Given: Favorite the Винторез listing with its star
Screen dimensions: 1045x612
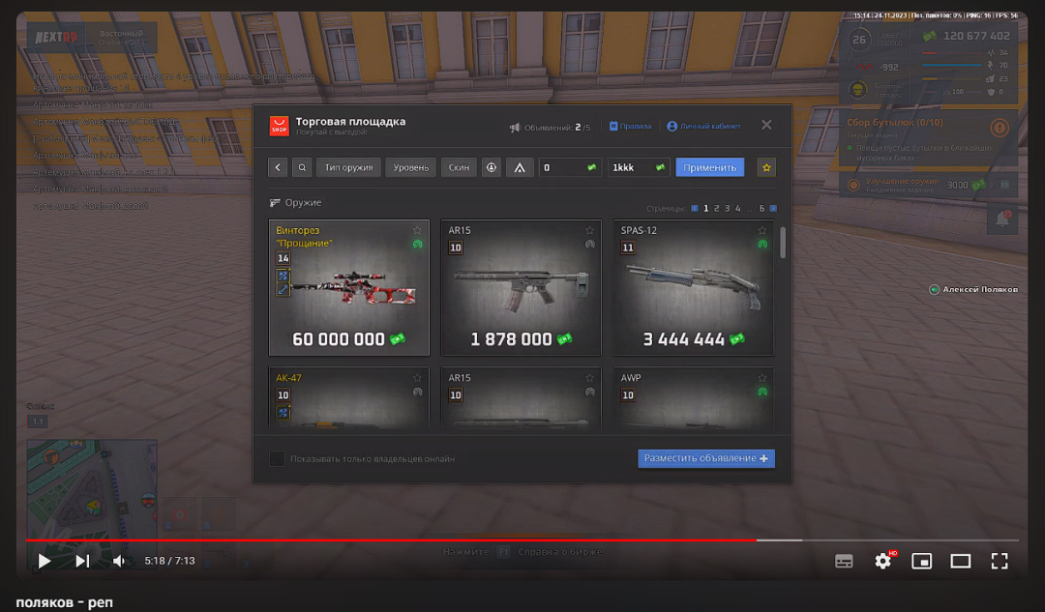Looking at the screenshot, I should coord(417,230).
